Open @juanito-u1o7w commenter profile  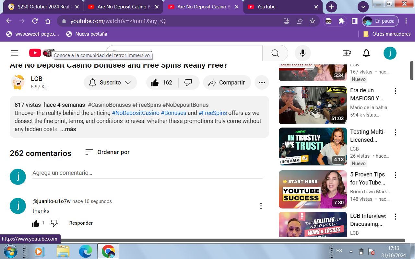click(52, 201)
